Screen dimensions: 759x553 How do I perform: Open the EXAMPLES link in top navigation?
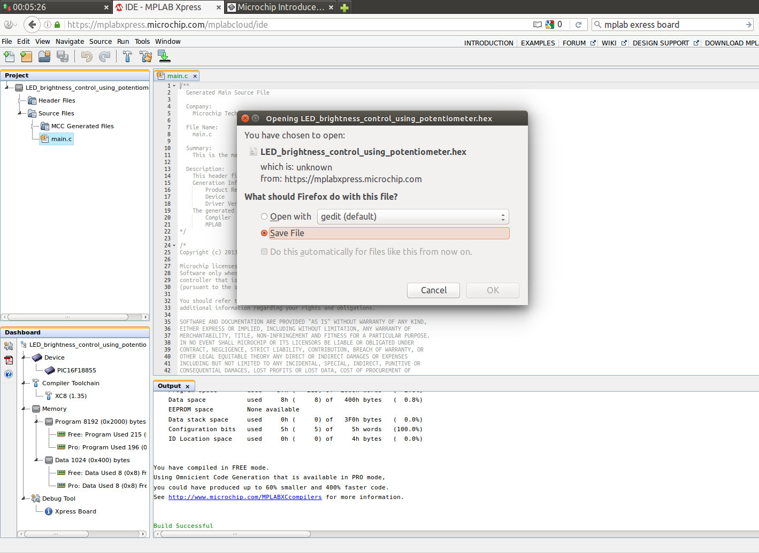(x=538, y=43)
